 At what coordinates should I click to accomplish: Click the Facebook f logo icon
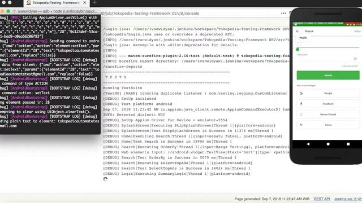pos(301,104)
